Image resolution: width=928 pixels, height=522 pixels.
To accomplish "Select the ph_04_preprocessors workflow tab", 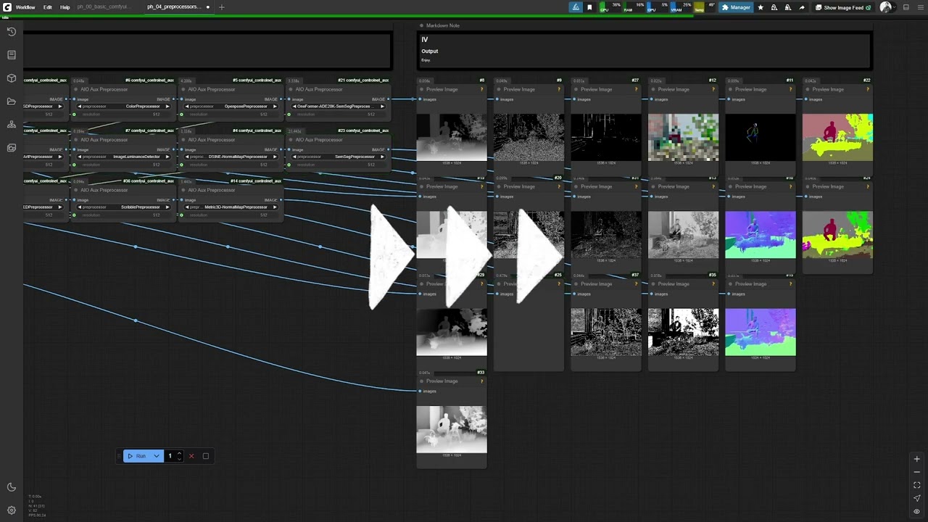I will (x=175, y=7).
